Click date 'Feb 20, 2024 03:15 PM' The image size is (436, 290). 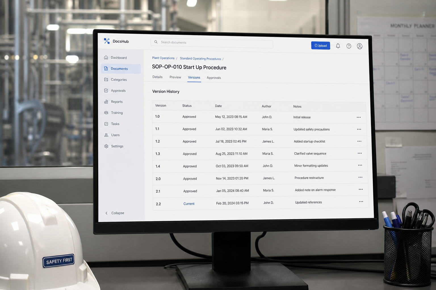point(232,203)
